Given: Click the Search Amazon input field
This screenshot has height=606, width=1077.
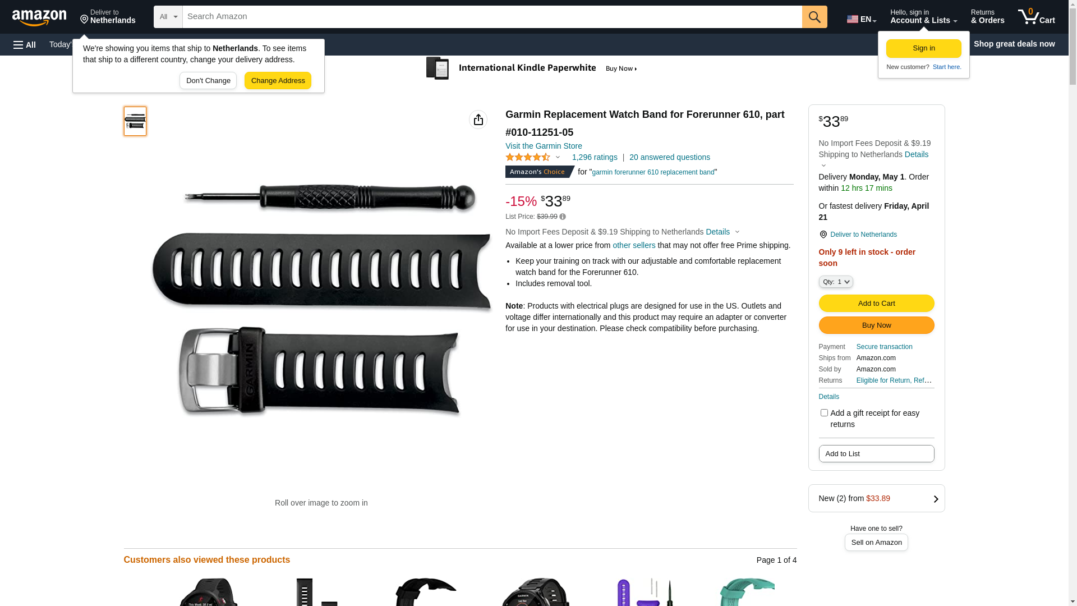Looking at the screenshot, I should click(492, 17).
